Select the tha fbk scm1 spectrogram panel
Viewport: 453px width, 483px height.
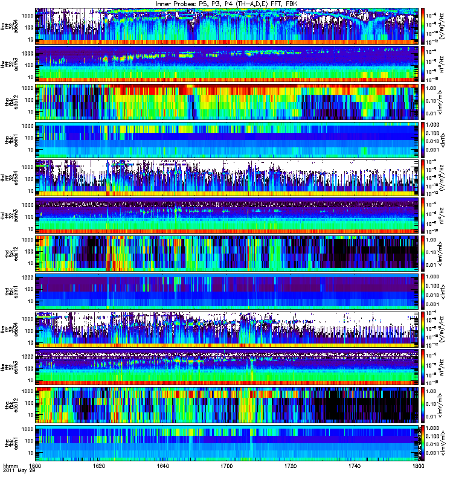point(227,140)
